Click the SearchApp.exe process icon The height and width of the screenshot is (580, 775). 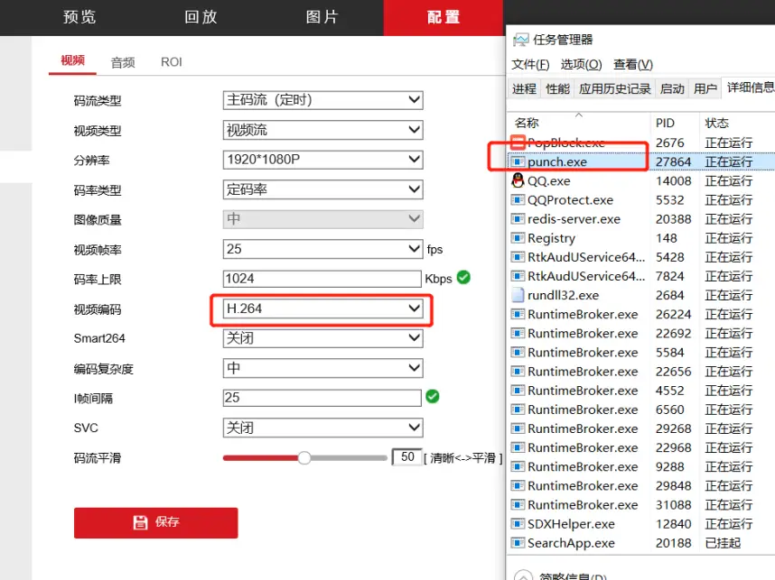pyautogui.click(x=518, y=543)
